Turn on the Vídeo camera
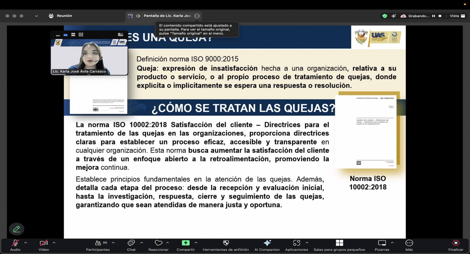 (44, 245)
